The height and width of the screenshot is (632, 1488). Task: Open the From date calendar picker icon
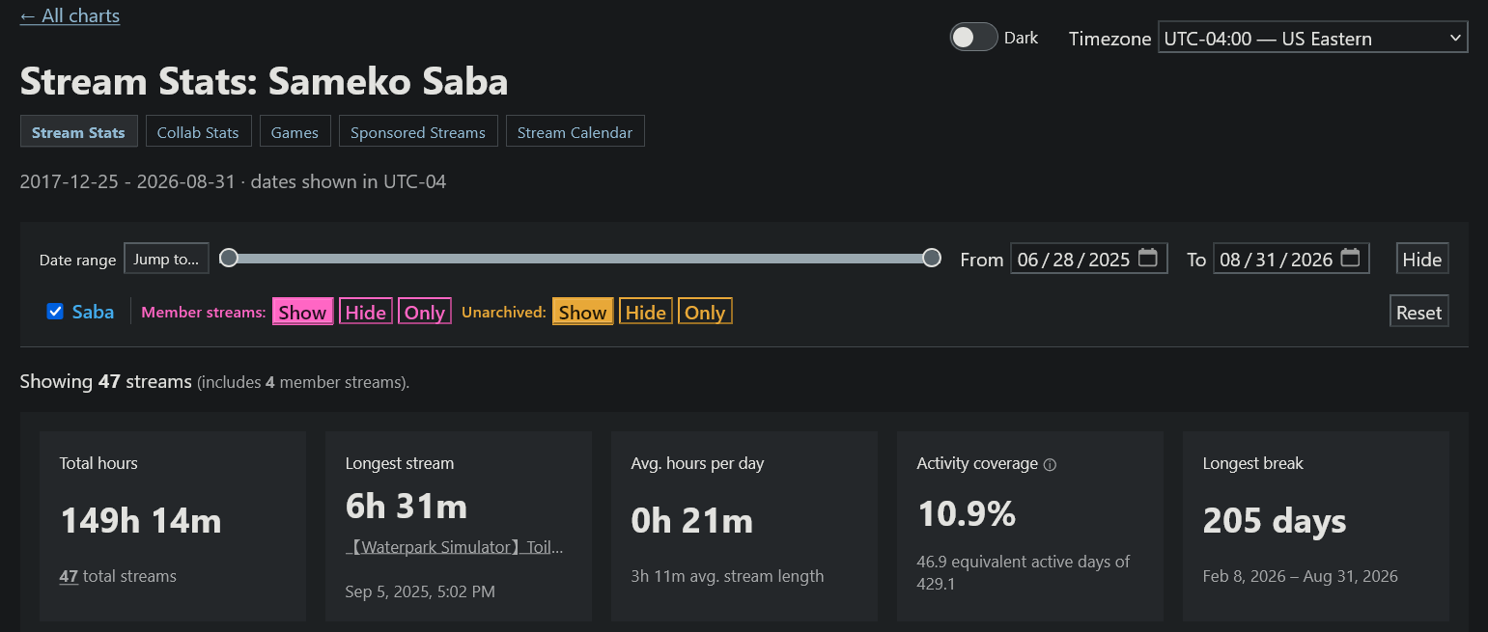click(1147, 259)
